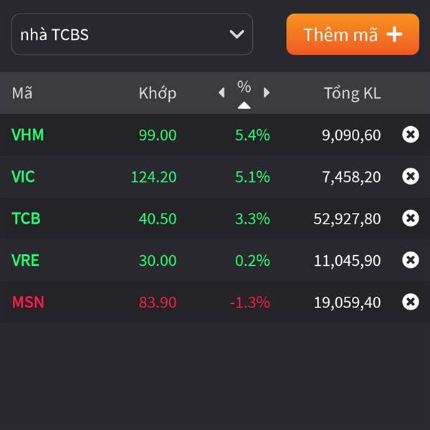The image size is (430, 430).
Task: Select the TCB ticker symbol
Action: click(x=26, y=219)
